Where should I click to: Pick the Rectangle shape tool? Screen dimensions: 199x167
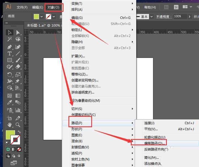(x=10, y=60)
